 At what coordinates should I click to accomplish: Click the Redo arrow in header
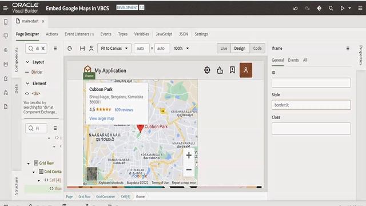(x=307, y=8)
